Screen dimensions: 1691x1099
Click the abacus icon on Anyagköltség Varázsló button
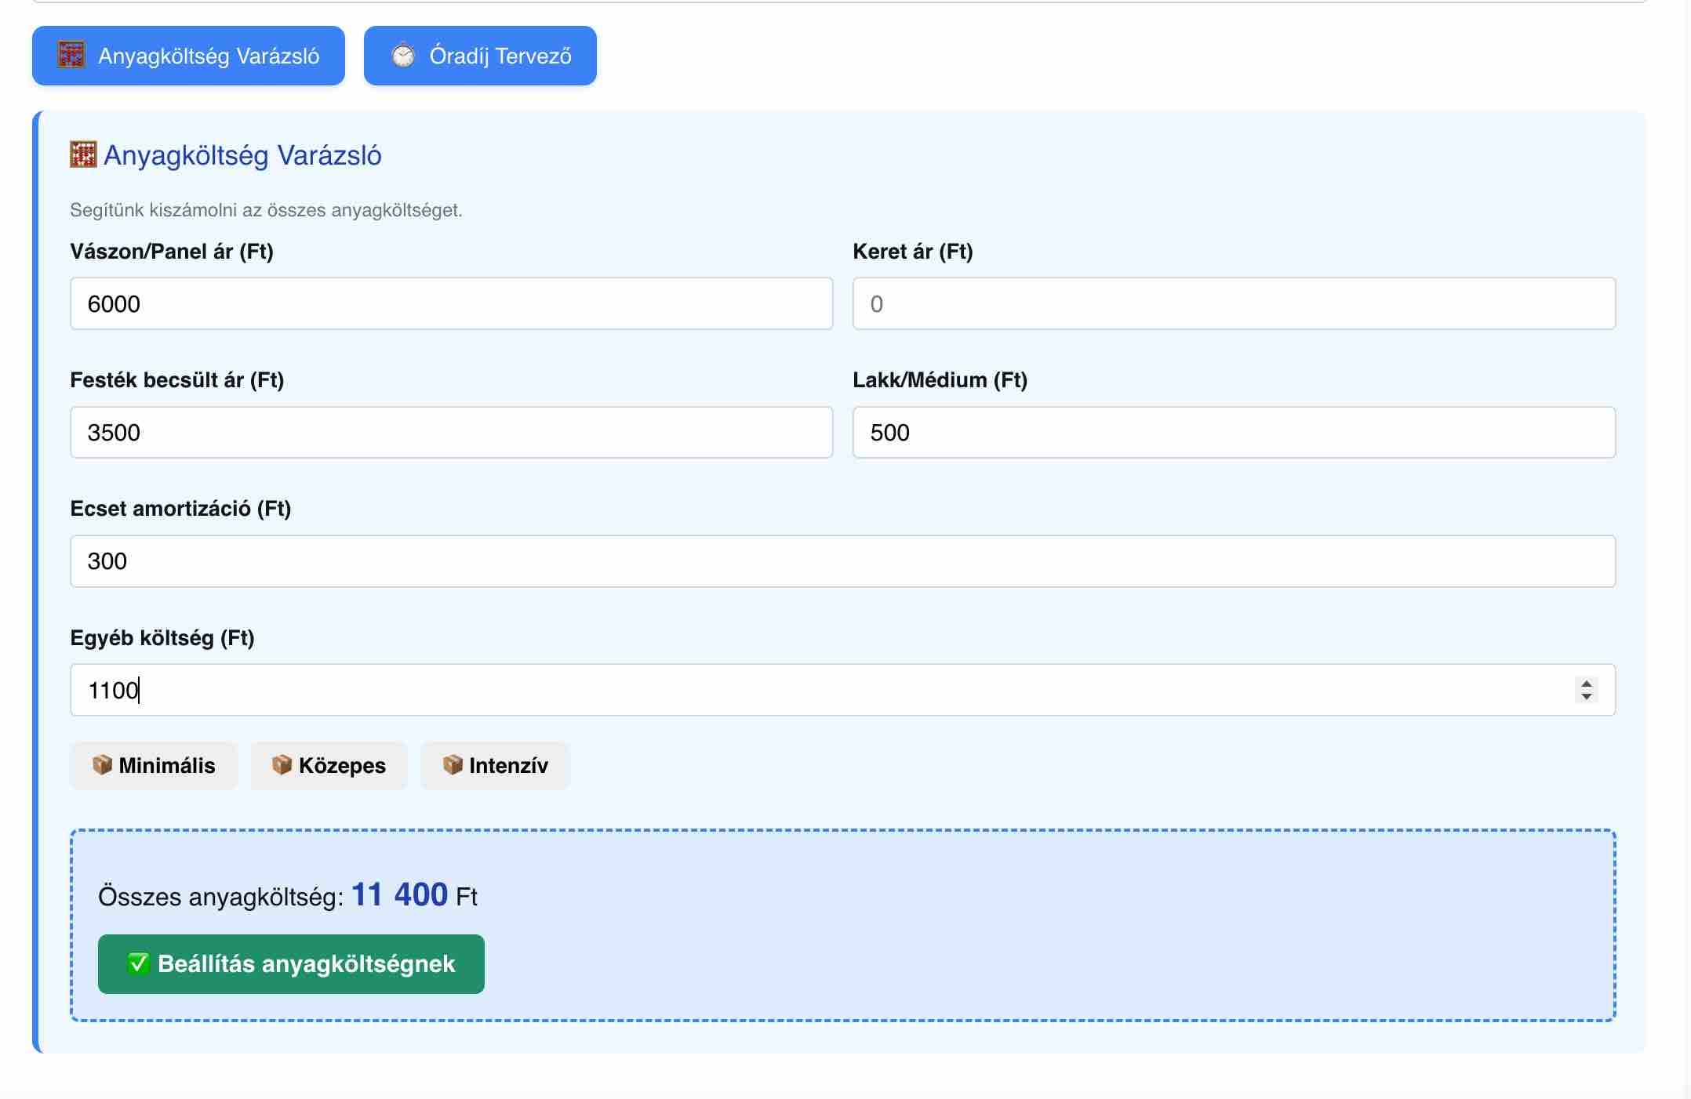[x=71, y=55]
